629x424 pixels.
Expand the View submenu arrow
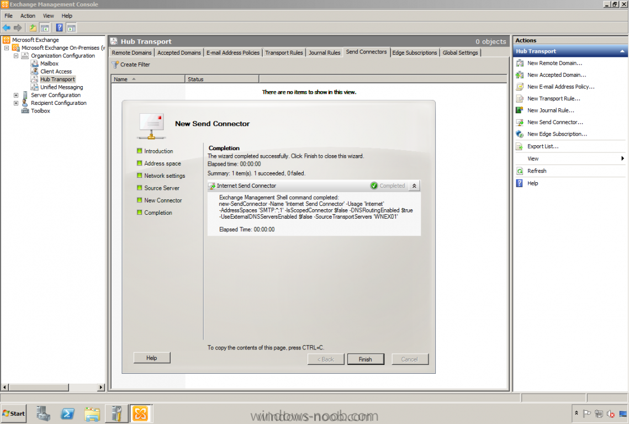tap(622, 158)
